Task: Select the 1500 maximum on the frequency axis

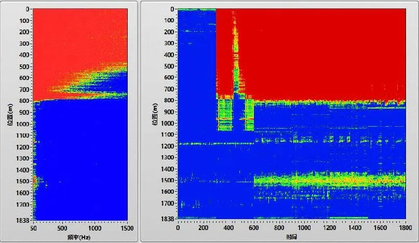Action: click(127, 228)
